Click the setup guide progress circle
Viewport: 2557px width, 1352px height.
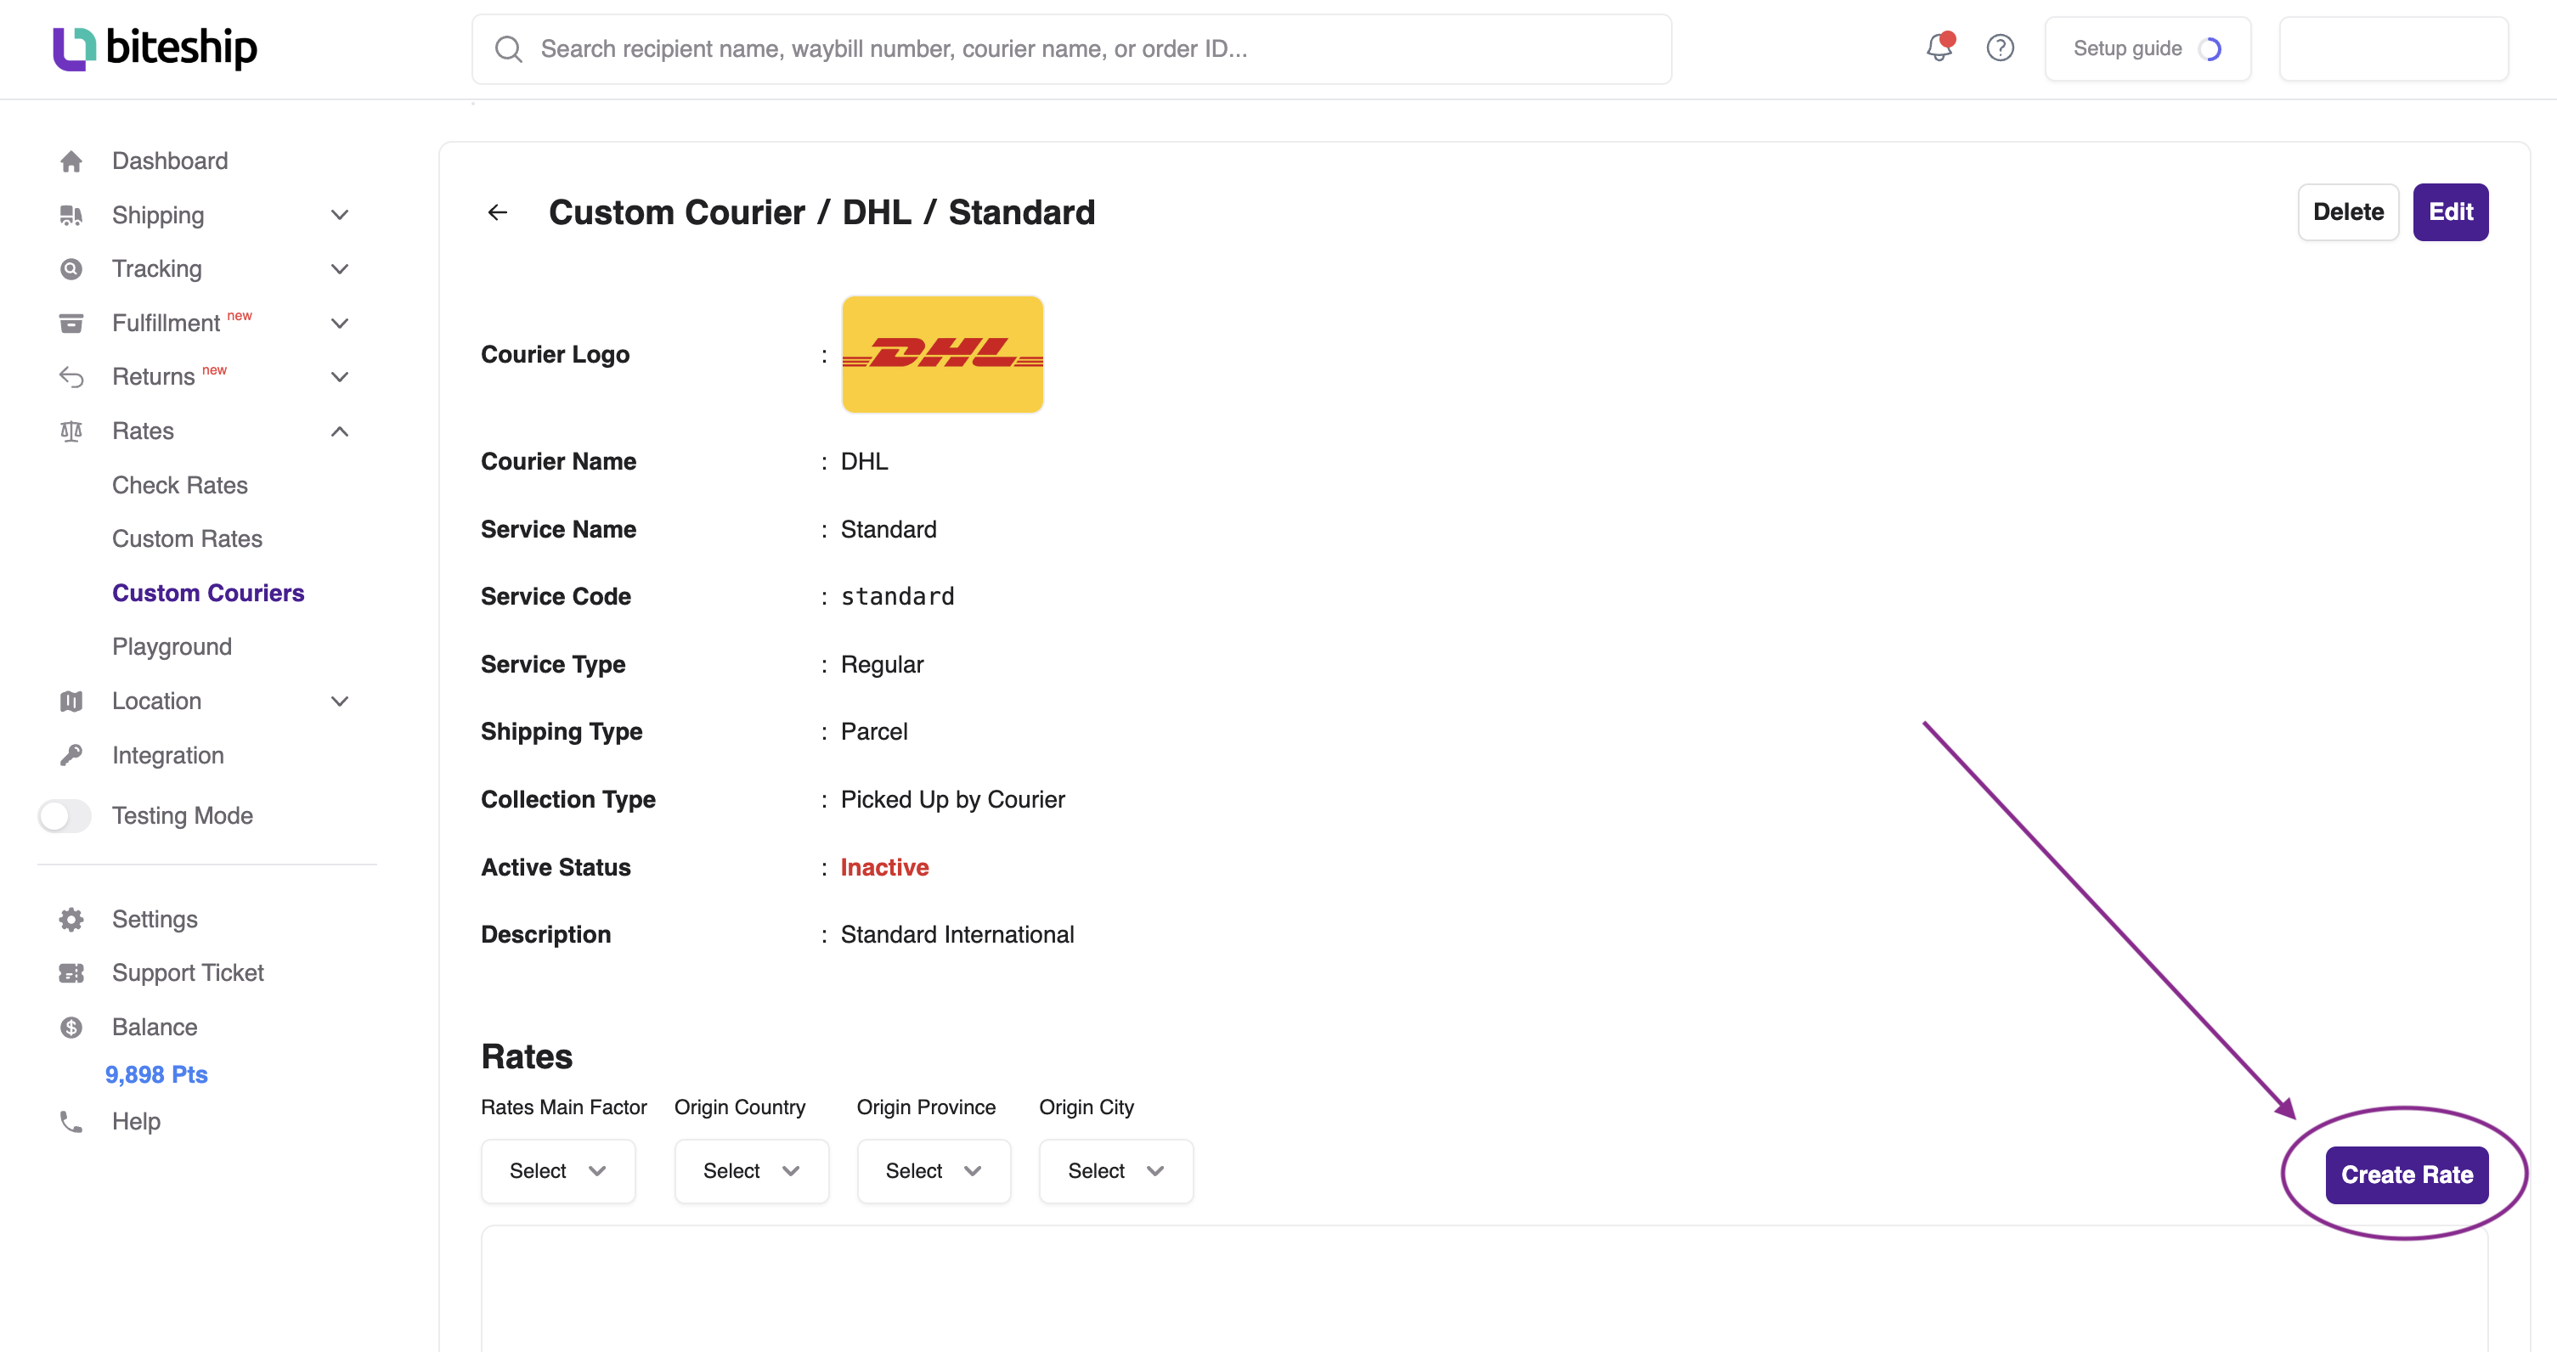[x=2210, y=48]
